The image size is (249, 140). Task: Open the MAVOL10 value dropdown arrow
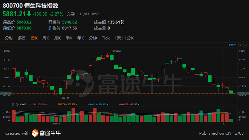click(x=108, y=105)
